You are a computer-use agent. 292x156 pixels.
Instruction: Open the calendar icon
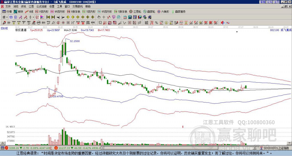click(x=125, y=17)
